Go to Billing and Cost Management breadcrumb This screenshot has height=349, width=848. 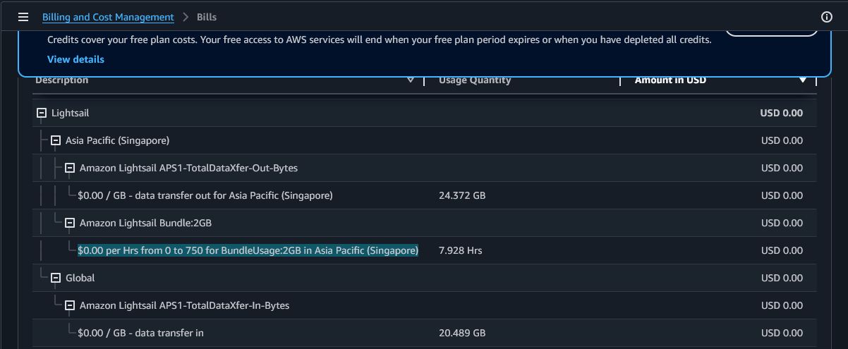coord(108,17)
